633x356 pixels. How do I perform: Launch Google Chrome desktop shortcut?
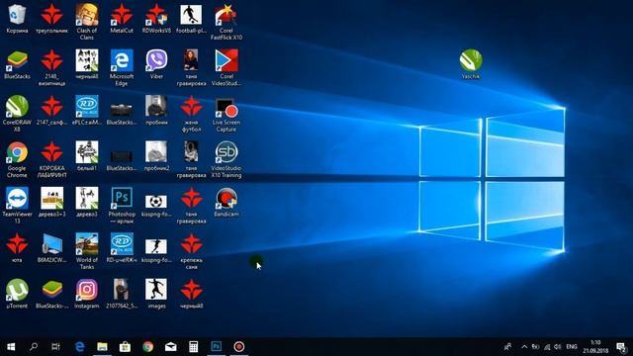17,160
